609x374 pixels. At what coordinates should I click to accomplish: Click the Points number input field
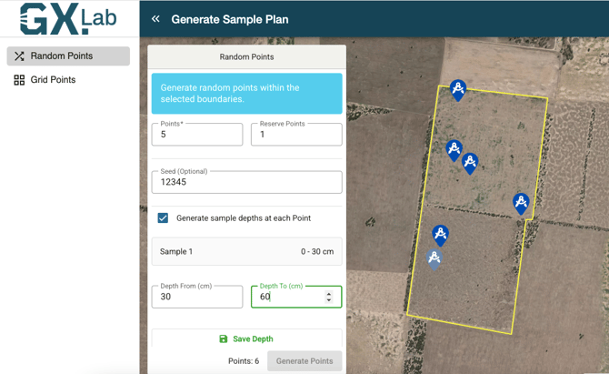[x=197, y=135]
